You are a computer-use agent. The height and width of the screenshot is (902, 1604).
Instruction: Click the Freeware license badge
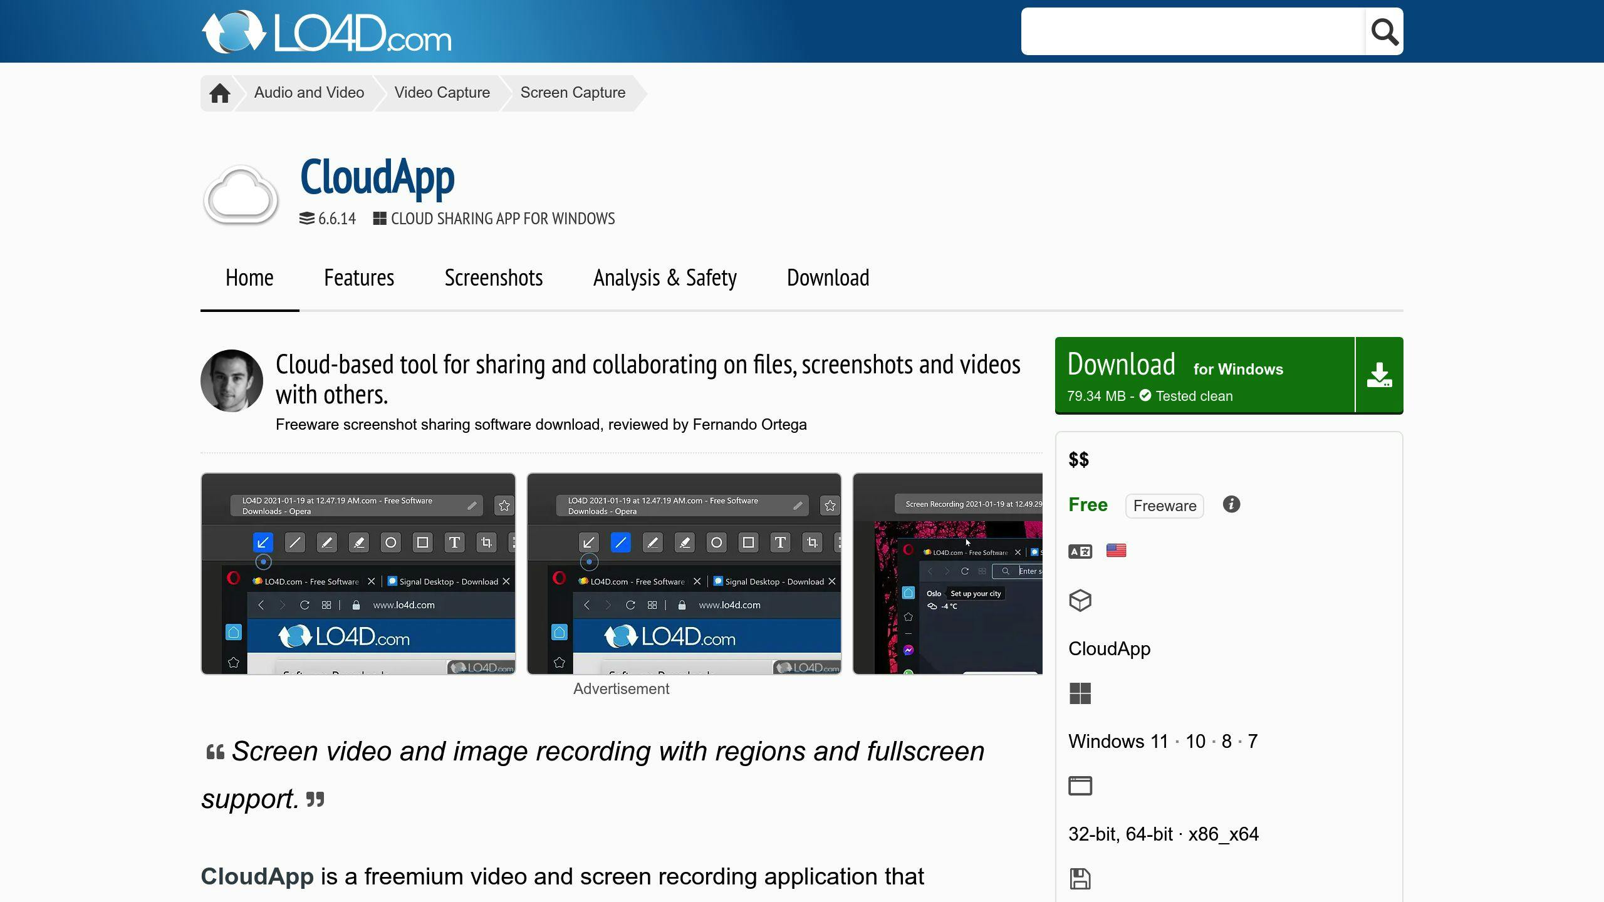(1164, 505)
